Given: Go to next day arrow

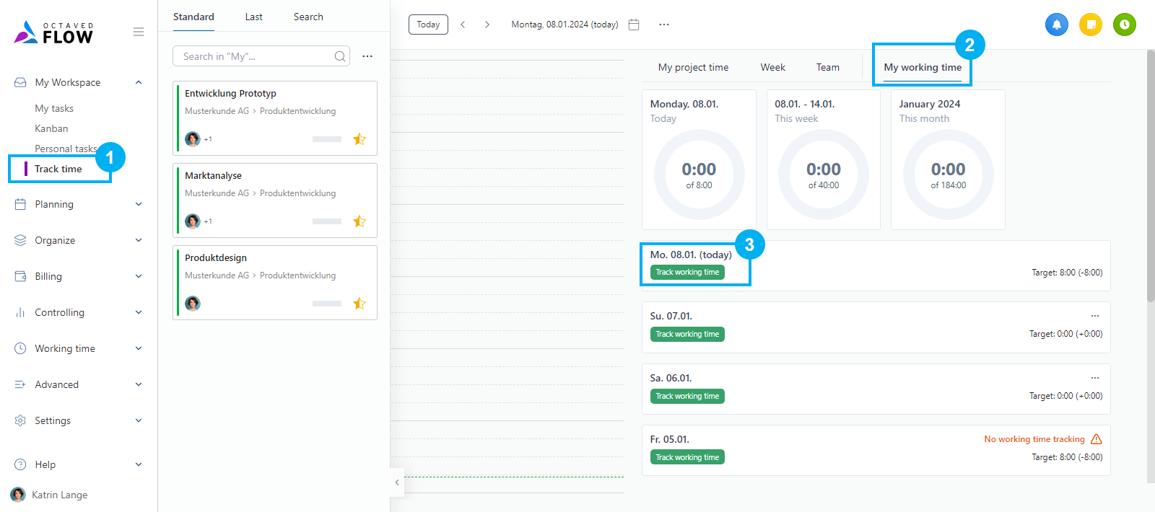Looking at the screenshot, I should (x=487, y=25).
